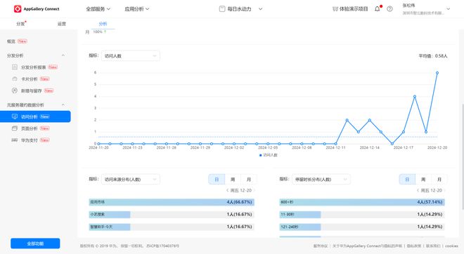
Task: Click the chart data point at value 4
Action: point(415,97)
